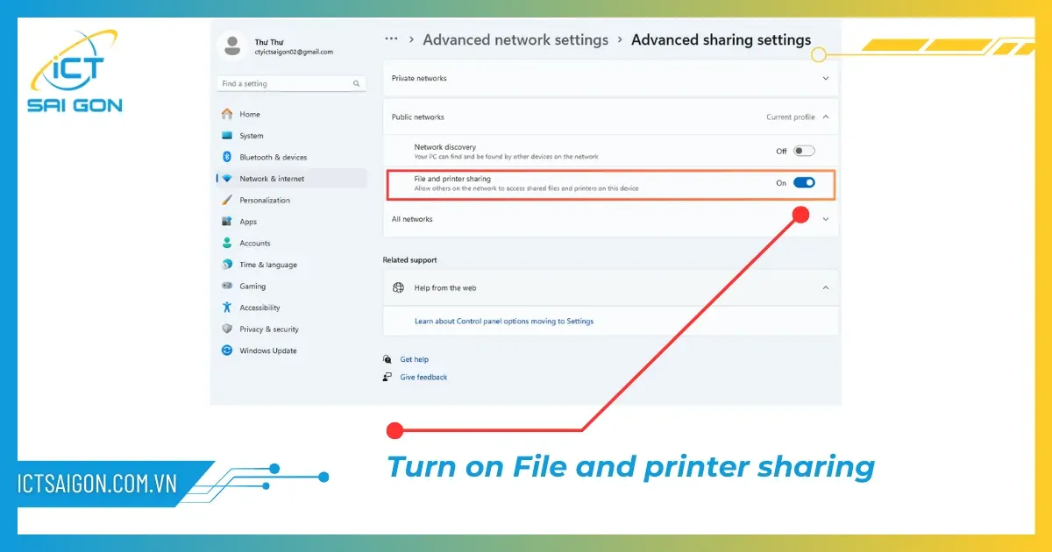
Task: Open Accounts settings
Action: [255, 243]
